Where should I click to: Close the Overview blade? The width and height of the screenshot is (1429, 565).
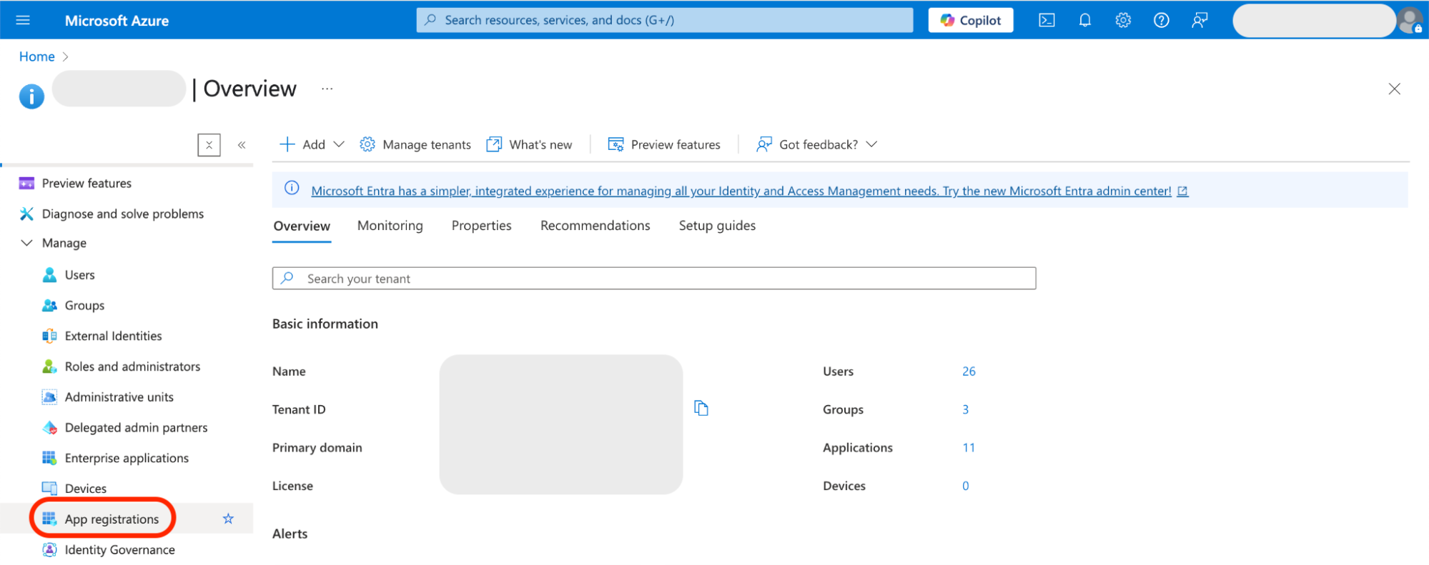(x=1394, y=89)
